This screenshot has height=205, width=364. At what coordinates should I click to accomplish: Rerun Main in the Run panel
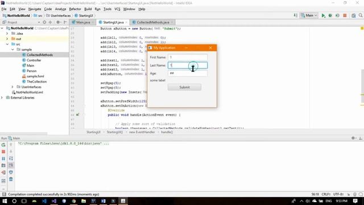point(3,145)
